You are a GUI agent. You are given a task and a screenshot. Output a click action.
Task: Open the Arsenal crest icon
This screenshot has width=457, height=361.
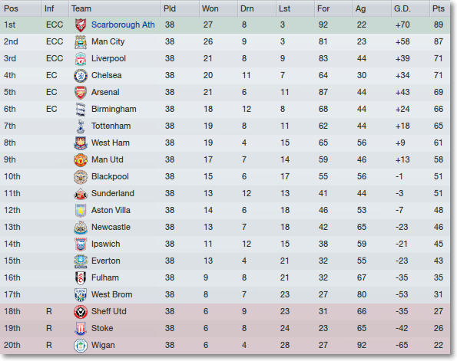coord(81,93)
